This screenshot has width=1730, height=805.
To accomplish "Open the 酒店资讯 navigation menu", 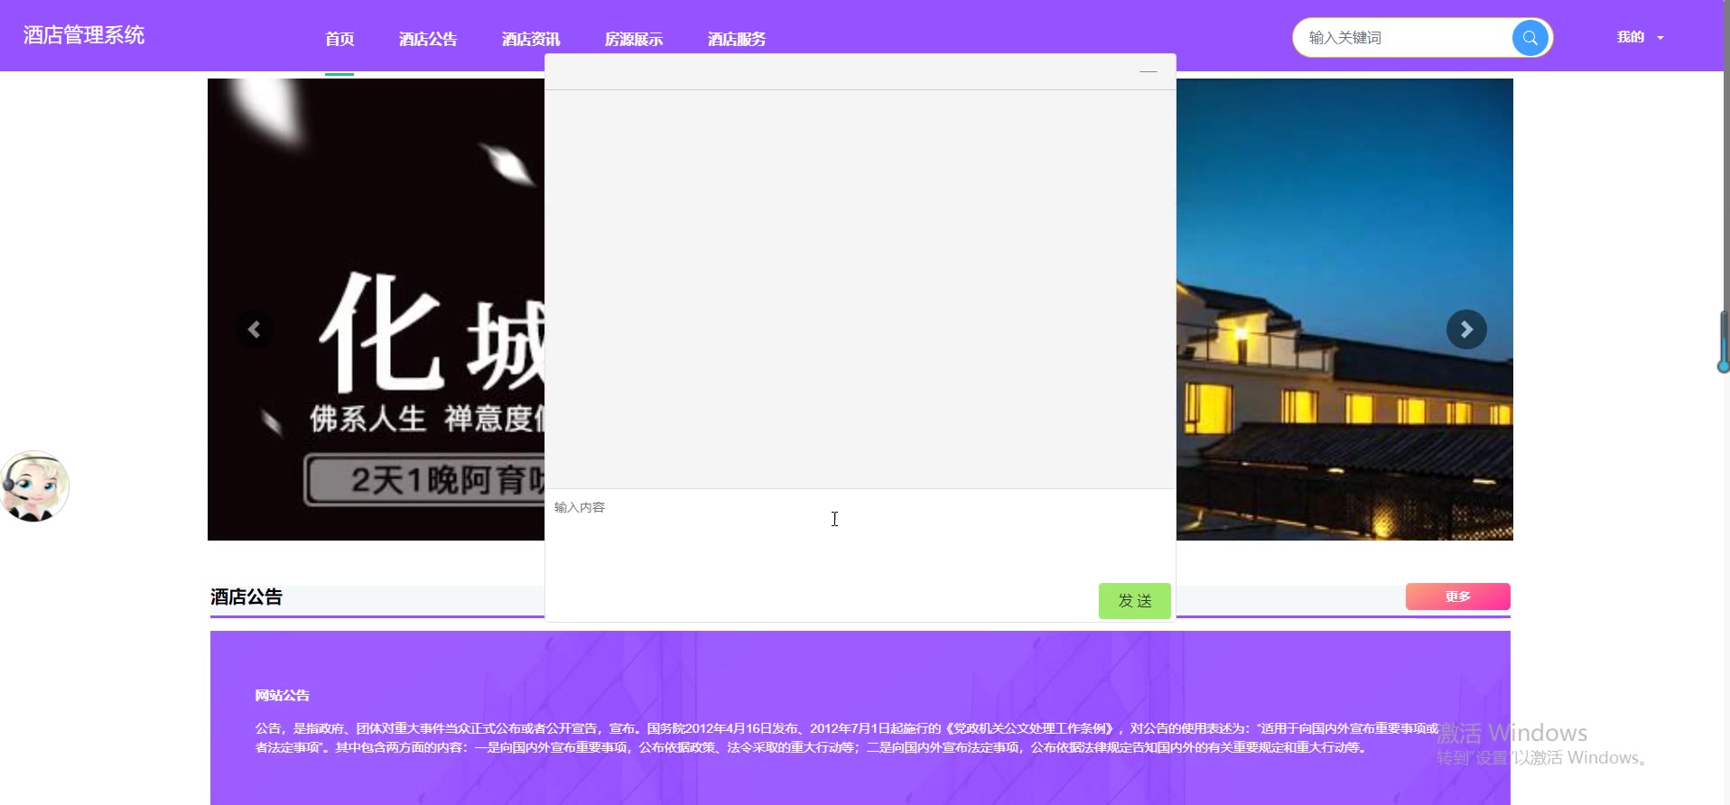I will [531, 39].
